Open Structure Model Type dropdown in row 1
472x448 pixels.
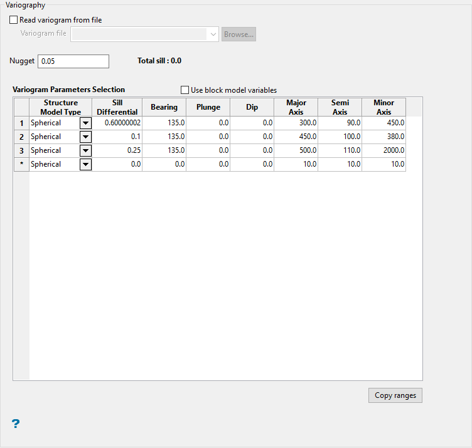click(x=85, y=123)
